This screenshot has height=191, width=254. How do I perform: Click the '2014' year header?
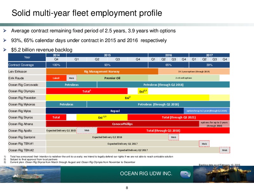coord(56,55)
